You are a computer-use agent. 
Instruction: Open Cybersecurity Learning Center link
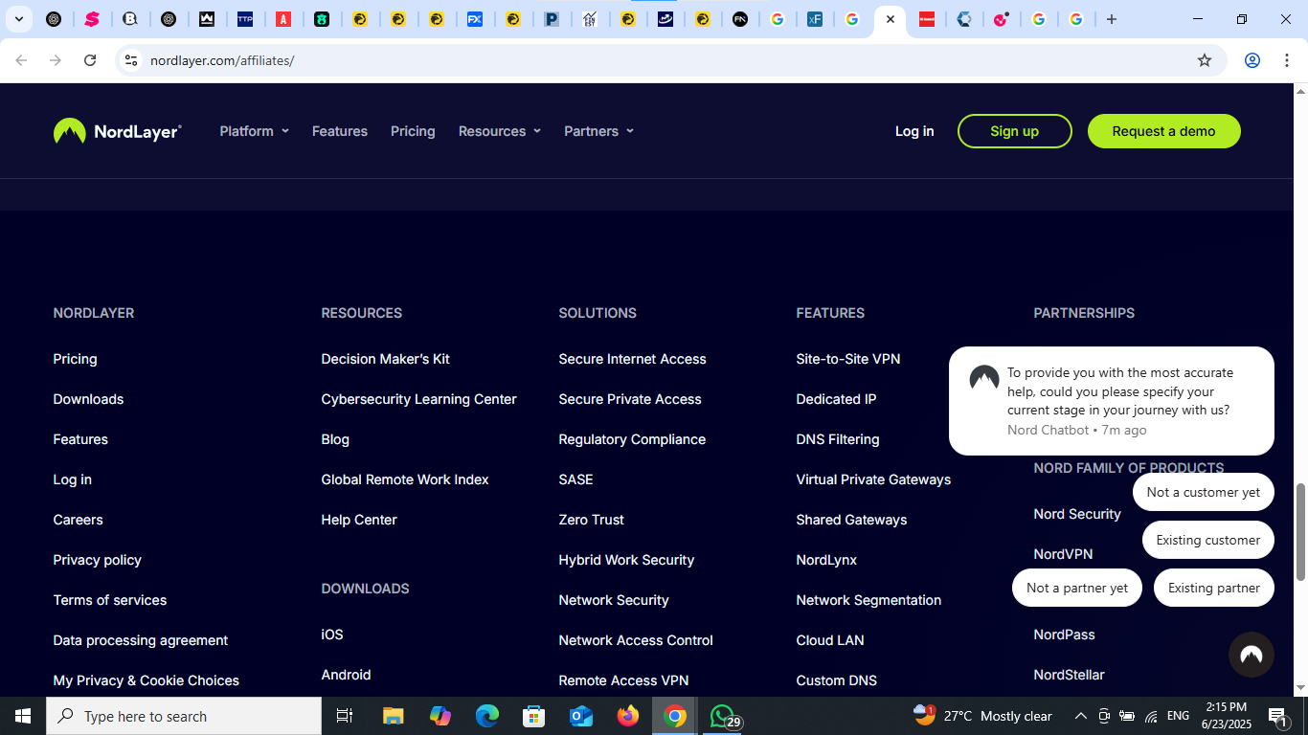(x=418, y=399)
